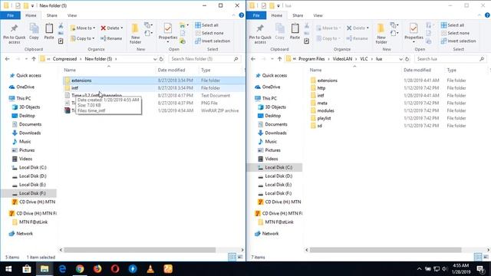The image size is (491, 276).
Task: Click Compressed in left window breadcrumb
Action: [x=64, y=59]
